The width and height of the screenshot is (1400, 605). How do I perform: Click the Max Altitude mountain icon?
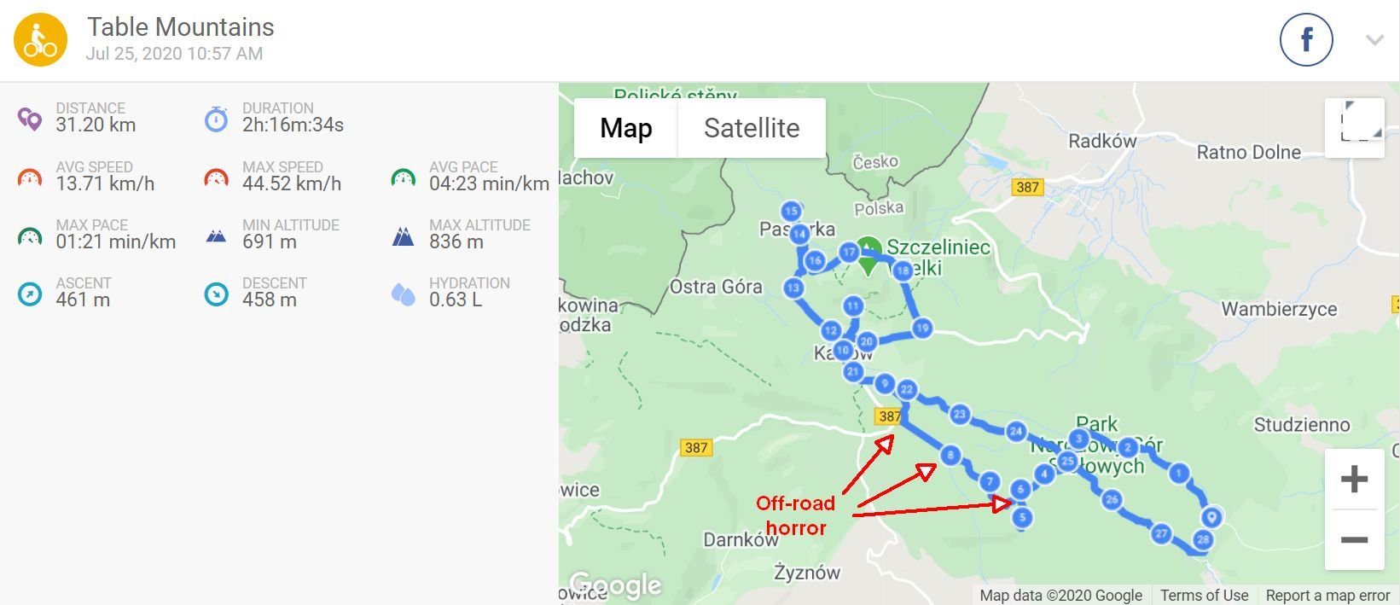point(403,236)
